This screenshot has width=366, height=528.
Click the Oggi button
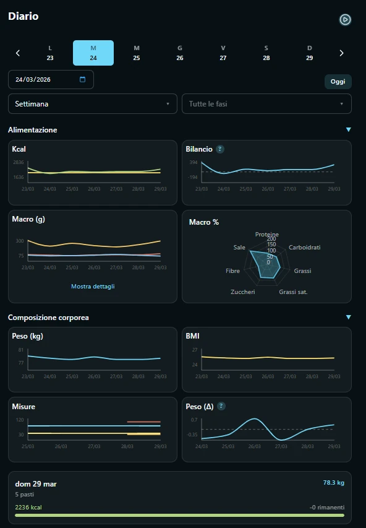pos(338,82)
